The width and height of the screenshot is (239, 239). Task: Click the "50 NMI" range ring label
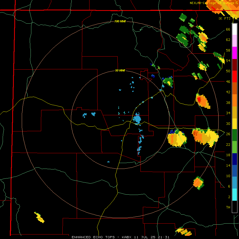pyautogui.click(x=120, y=70)
